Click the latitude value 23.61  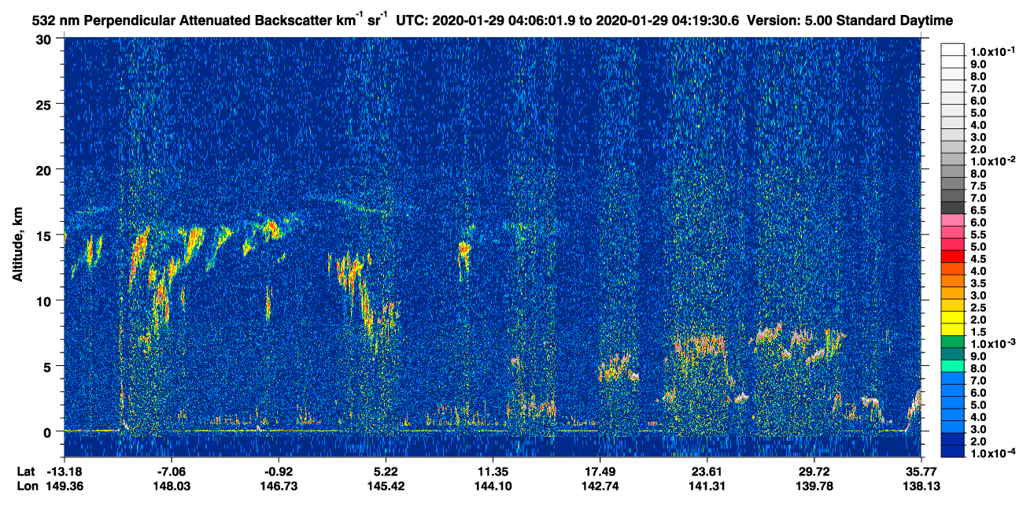[x=707, y=472]
